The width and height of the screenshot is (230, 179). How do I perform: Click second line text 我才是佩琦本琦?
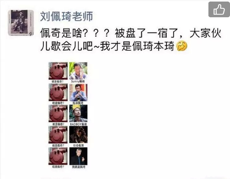(137, 46)
